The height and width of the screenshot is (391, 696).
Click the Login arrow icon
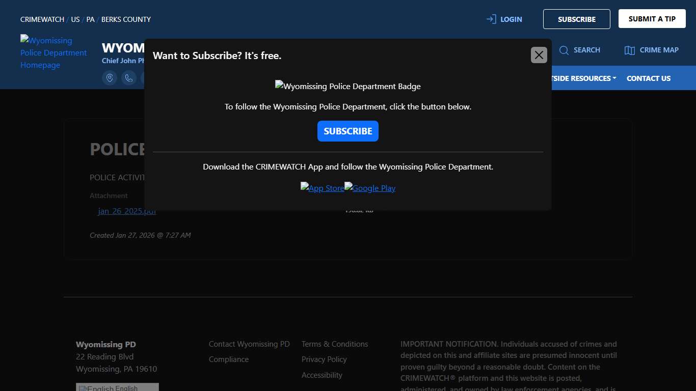point(491,19)
